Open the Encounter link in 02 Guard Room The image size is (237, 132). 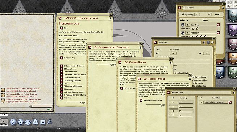(x=122, y=88)
